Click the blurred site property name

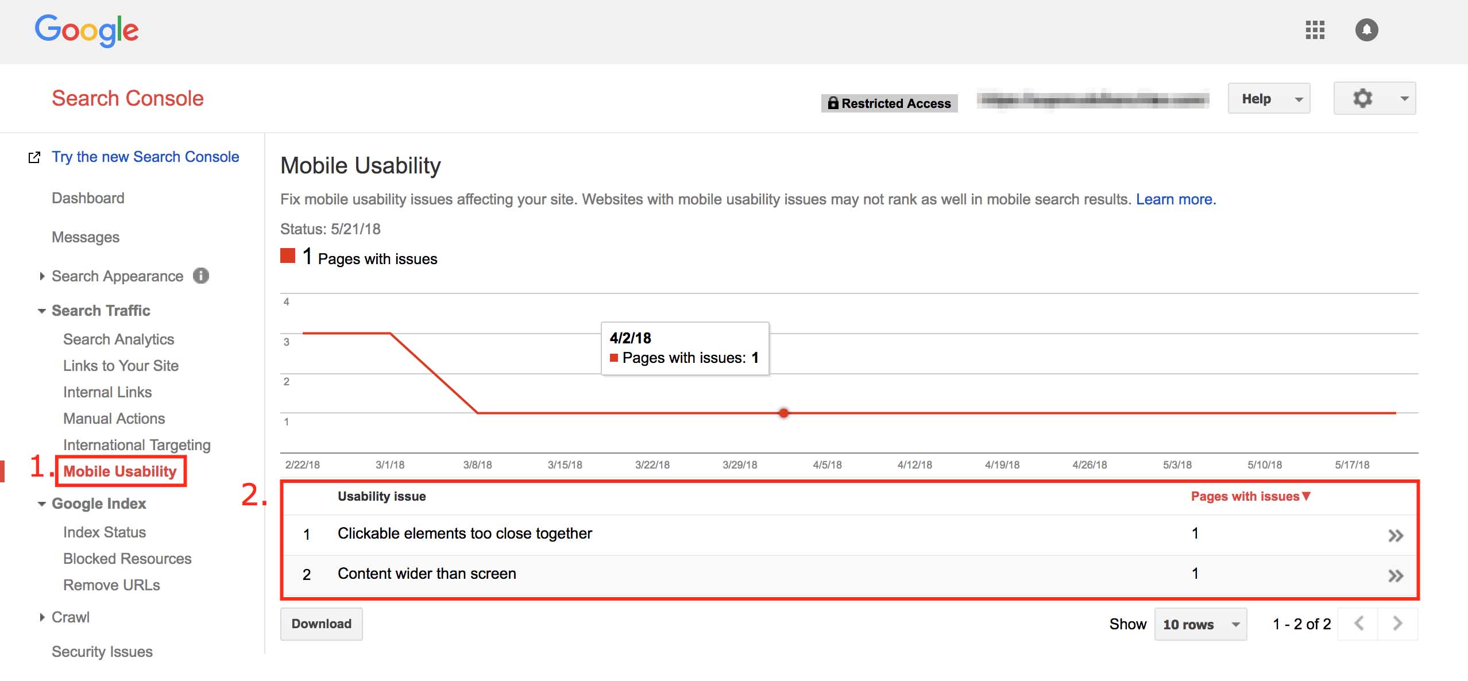click(1092, 100)
